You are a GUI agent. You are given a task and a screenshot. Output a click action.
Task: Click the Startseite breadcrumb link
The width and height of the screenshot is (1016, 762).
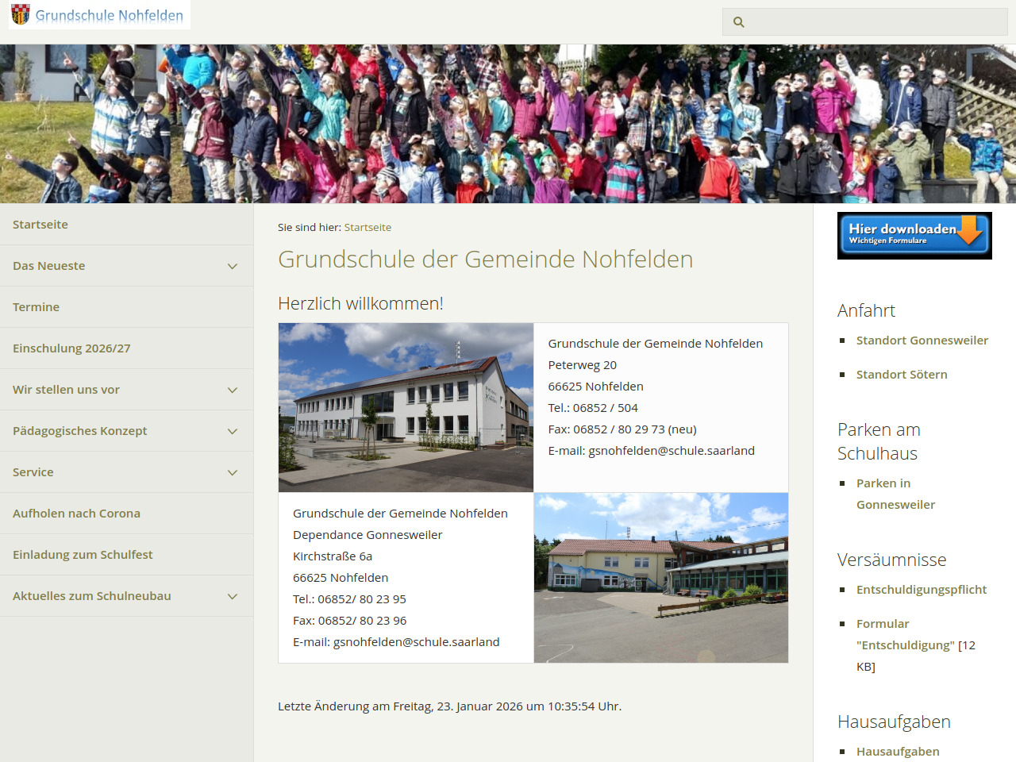[x=368, y=228]
